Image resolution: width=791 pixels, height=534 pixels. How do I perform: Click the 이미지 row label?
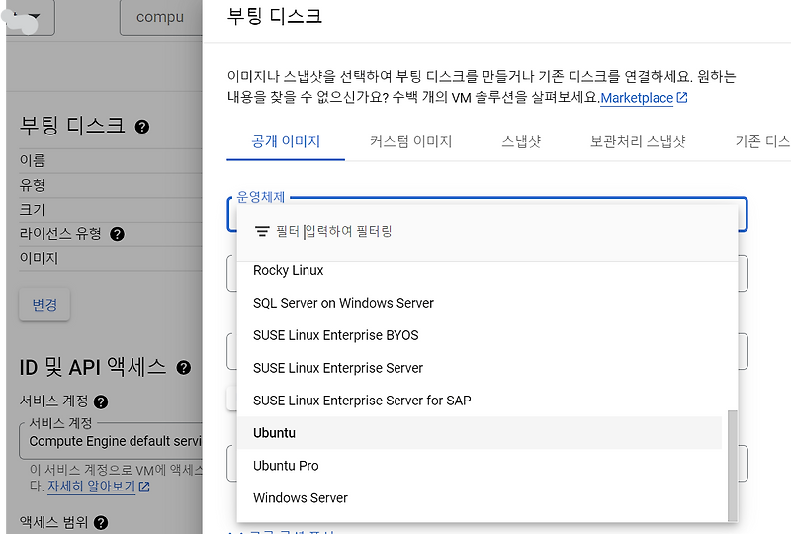click(39, 258)
